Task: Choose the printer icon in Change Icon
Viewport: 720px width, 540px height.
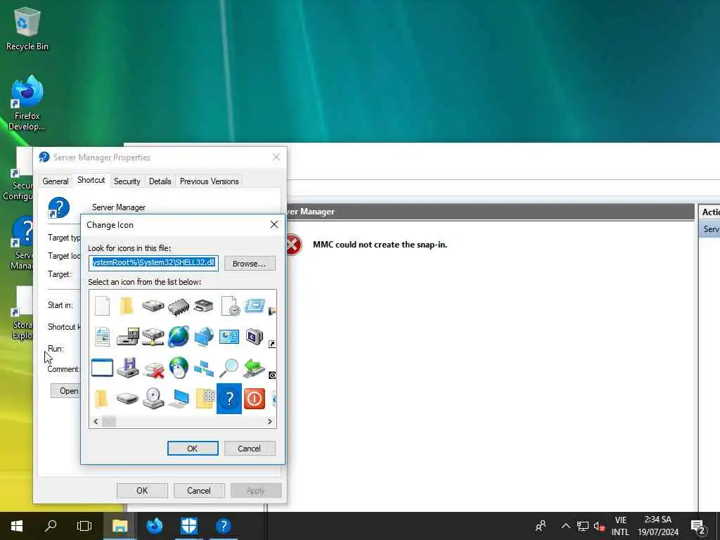Action: 203,306
